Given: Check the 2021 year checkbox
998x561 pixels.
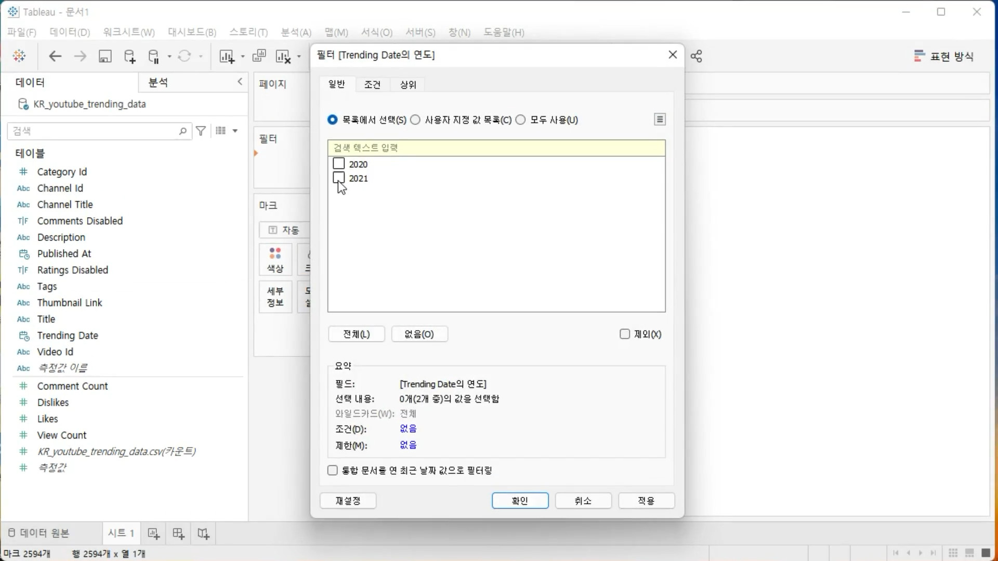Looking at the screenshot, I should point(339,178).
